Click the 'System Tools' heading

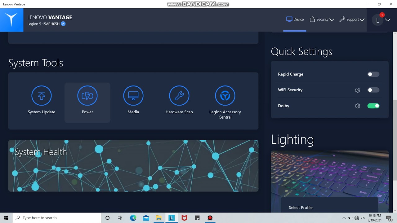click(x=36, y=63)
